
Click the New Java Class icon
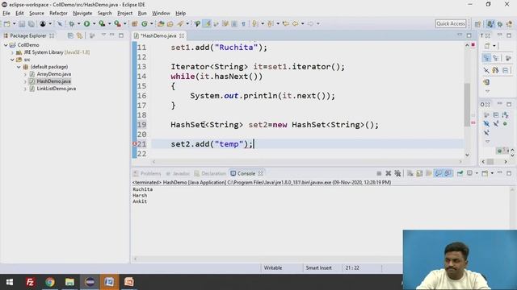click(x=145, y=23)
